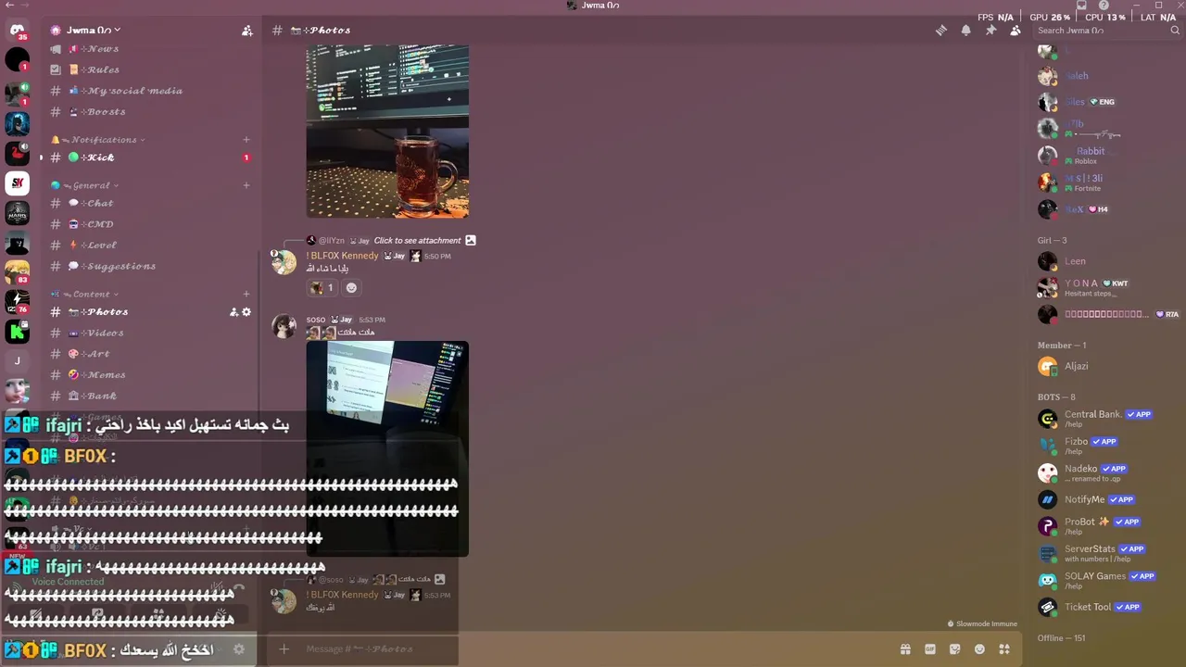Open help question mark icon
Viewport: 1186px width, 667px height.
click(1104, 6)
